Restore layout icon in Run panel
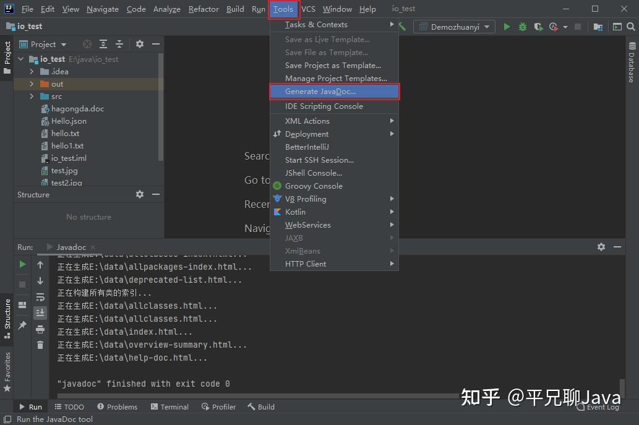 [22, 305]
